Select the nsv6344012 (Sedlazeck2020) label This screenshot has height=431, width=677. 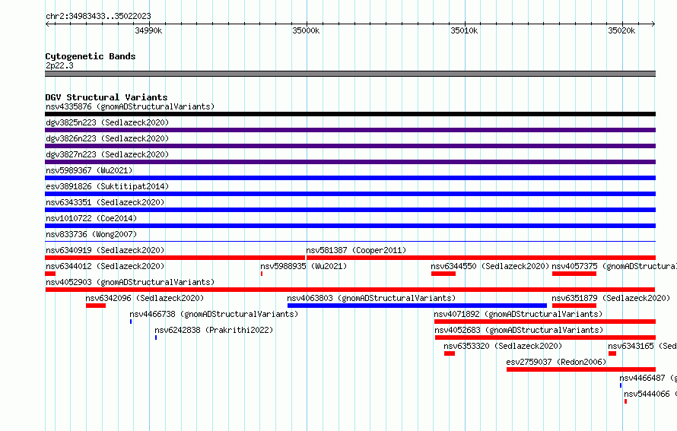(x=105, y=266)
